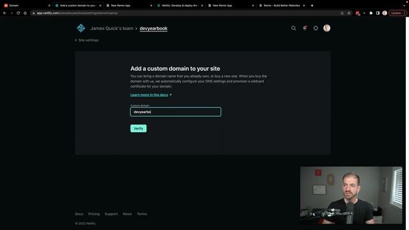Go back using browser back arrow
The width and height of the screenshot is (409, 230).
4,13
